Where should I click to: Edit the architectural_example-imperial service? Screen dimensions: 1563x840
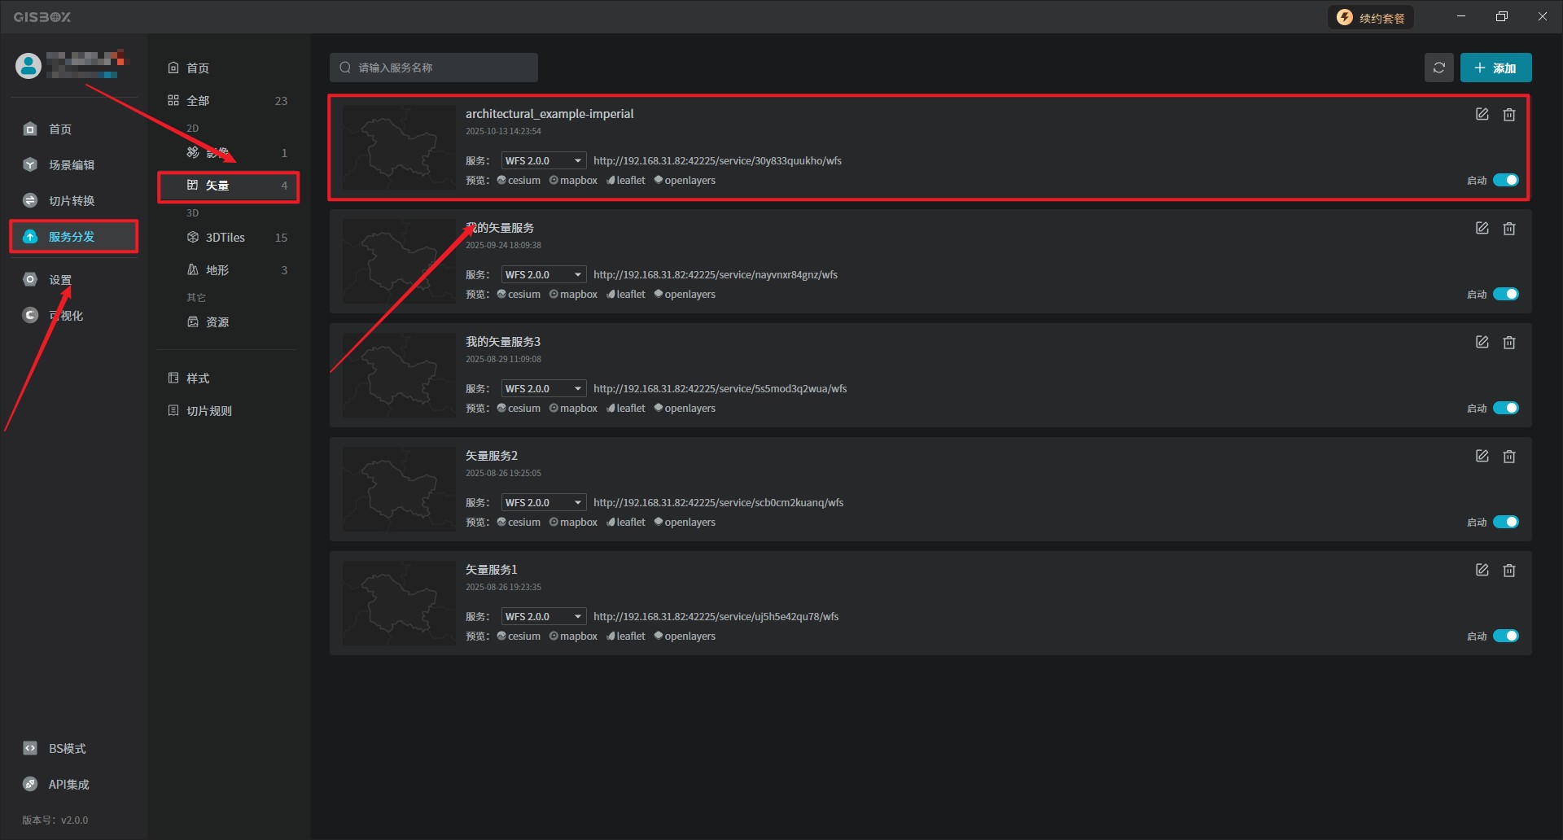pyautogui.click(x=1482, y=115)
